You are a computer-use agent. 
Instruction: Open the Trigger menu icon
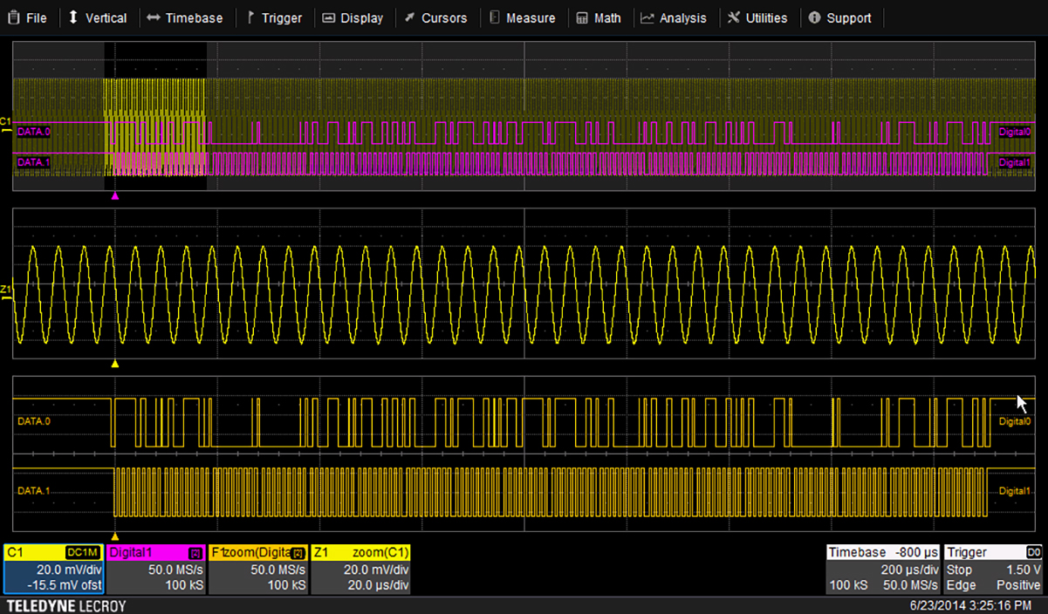[x=250, y=17]
